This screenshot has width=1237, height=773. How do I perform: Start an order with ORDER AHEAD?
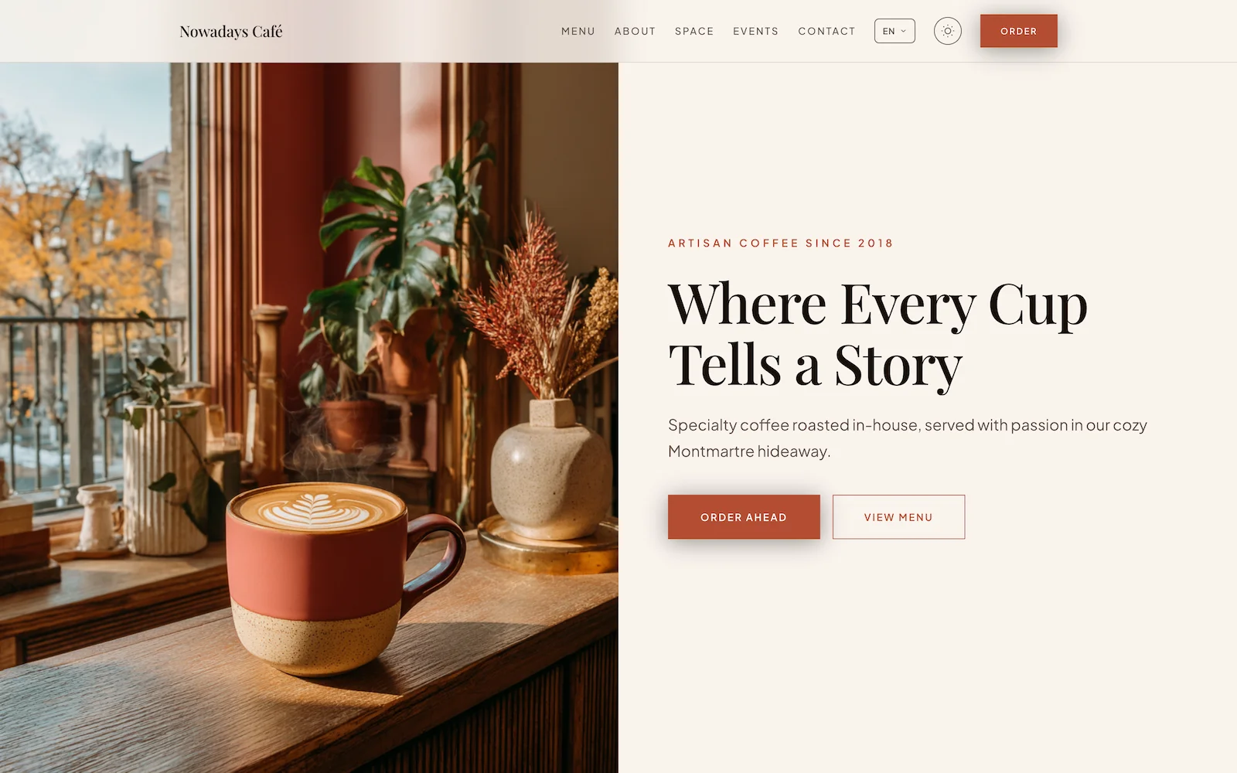click(x=744, y=517)
